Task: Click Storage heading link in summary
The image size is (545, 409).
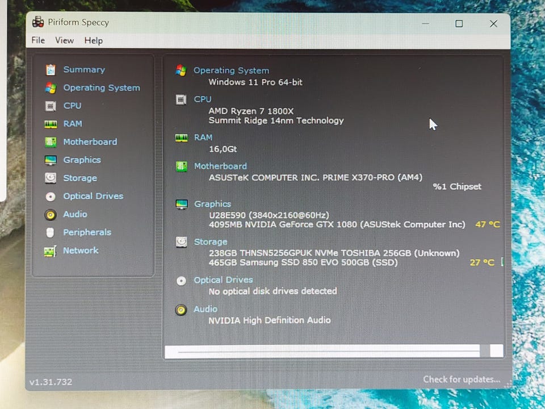Action: (x=211, y=242)
